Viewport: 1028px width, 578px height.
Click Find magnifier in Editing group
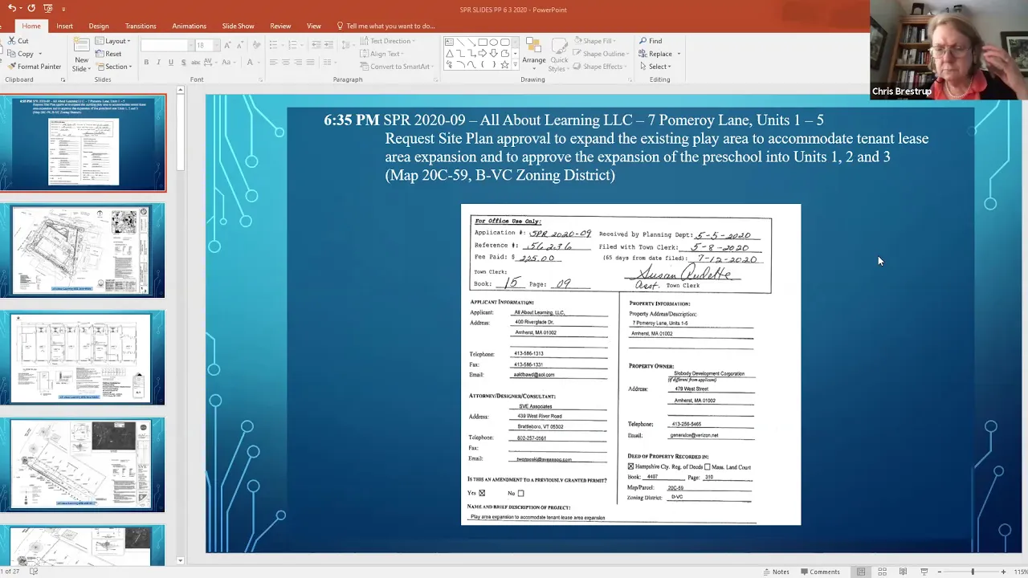[651, 41]
